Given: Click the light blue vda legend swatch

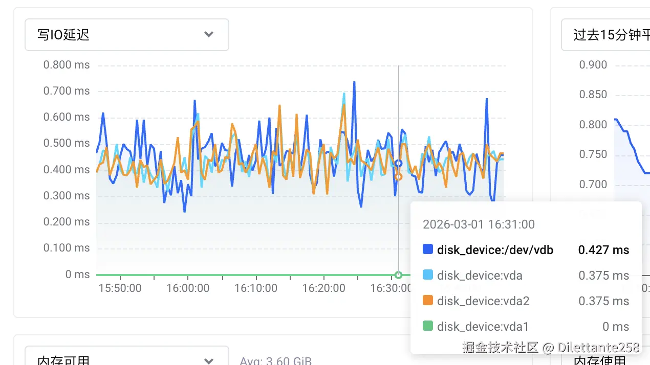Looking at the screenshot, I should 428,276.
